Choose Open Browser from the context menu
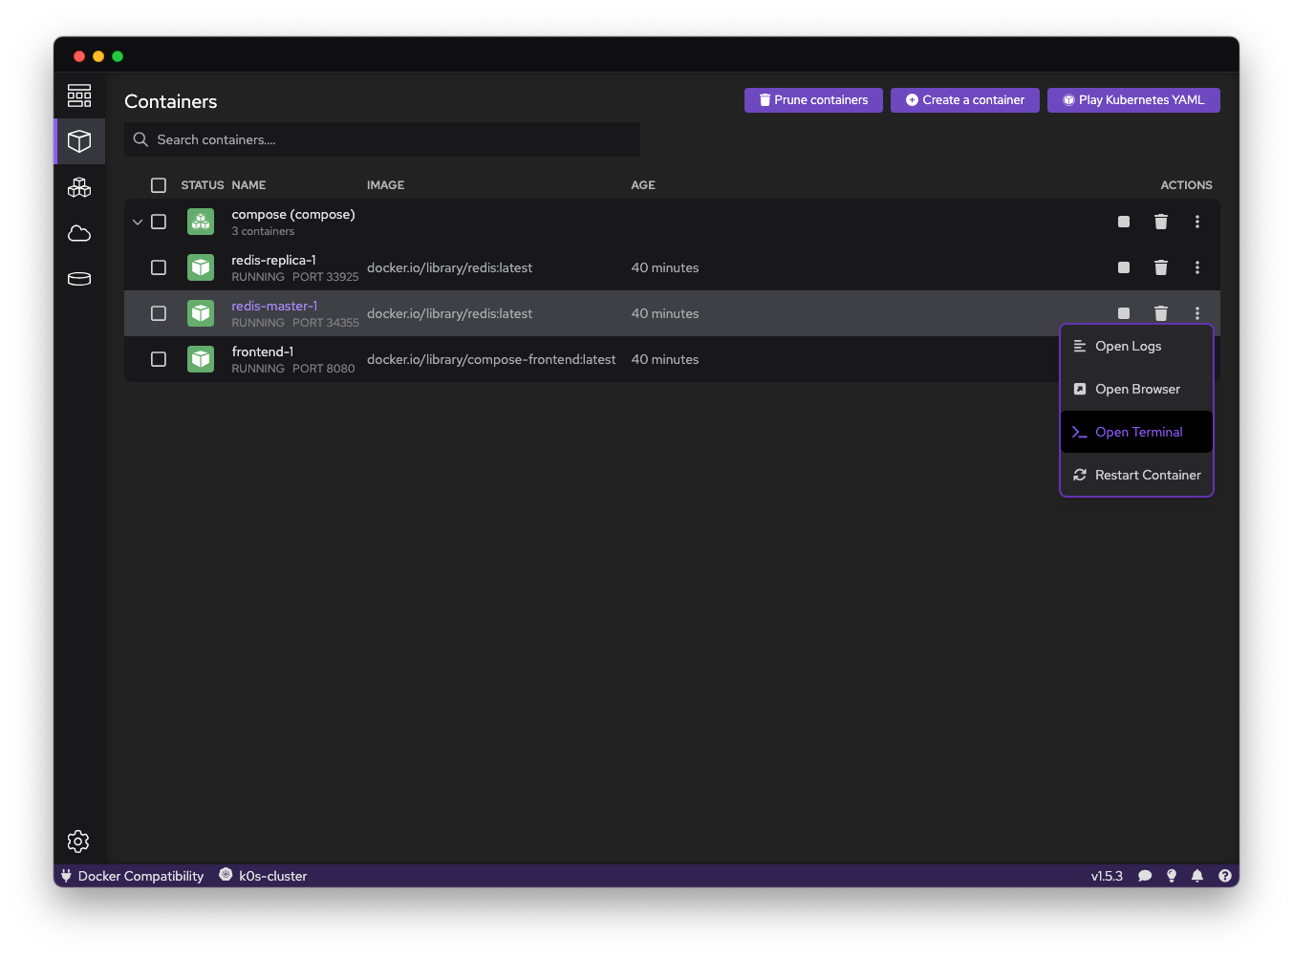This screenshot has width=1293, height=958. click(x=1136, y=389)
